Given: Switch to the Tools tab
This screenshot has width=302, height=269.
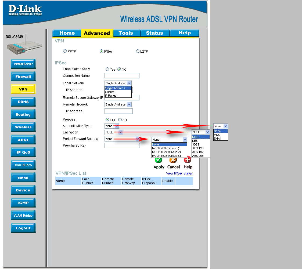Looking at the screenshot, I should pos(127,33).
